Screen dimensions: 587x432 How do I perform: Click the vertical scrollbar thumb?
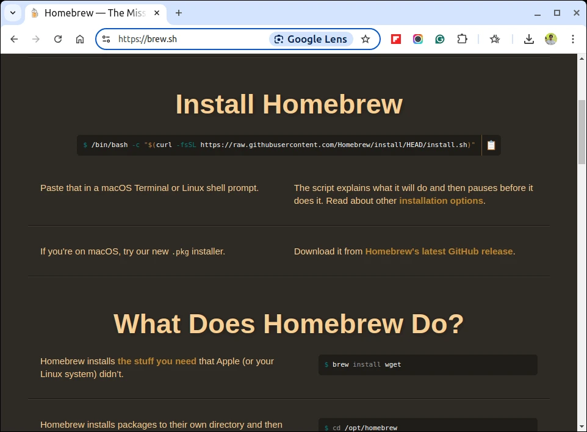pos(582,132)
